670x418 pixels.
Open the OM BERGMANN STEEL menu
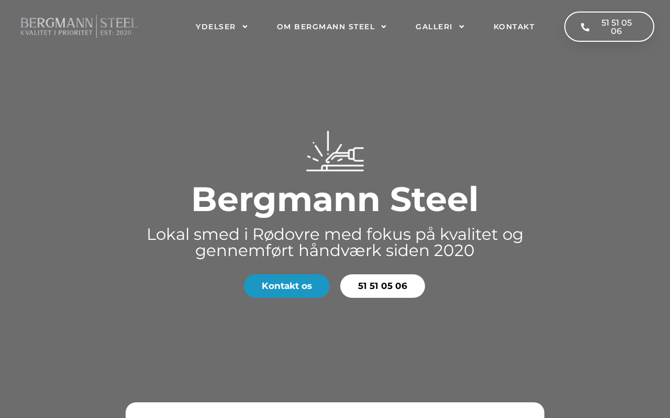(x=326, y=27)
